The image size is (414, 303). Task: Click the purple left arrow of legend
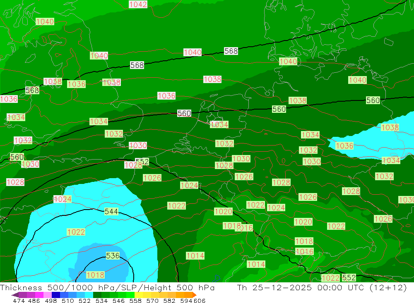click(x=15, y=295)
